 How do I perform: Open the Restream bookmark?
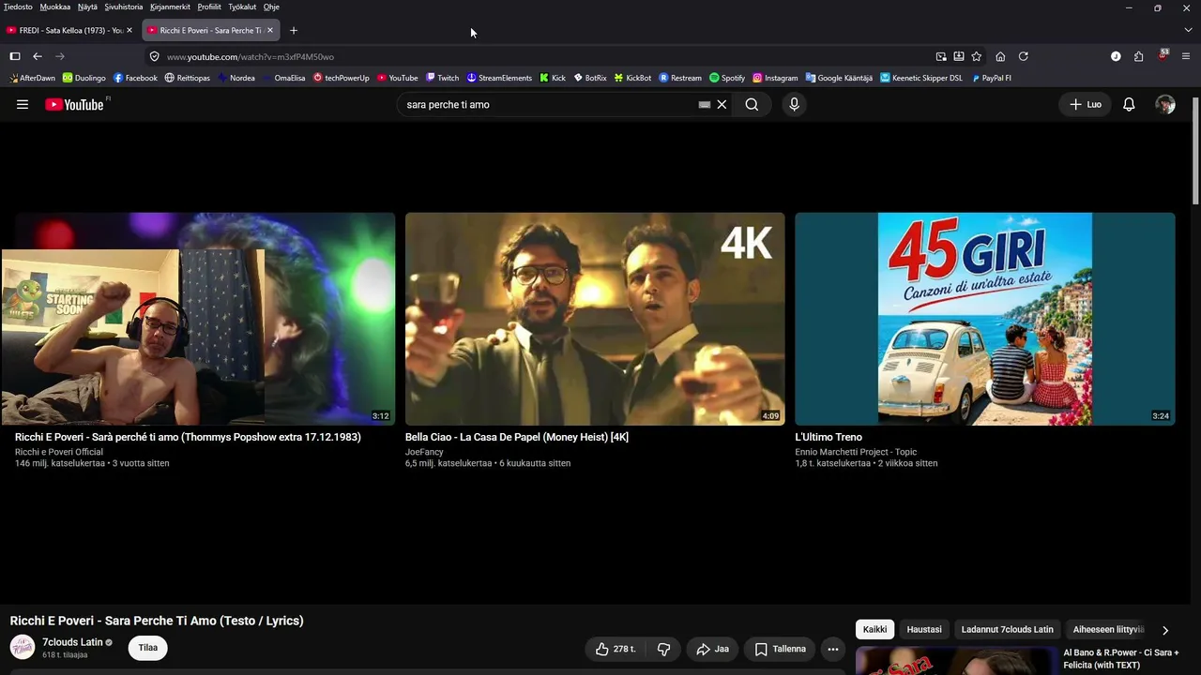(x=680, y=78)
